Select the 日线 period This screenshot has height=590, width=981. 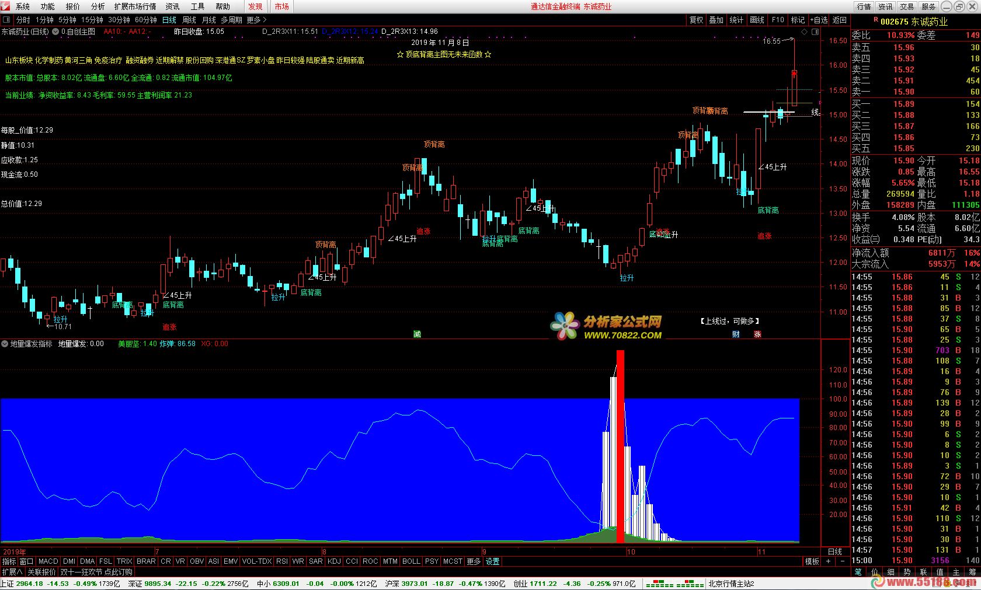pyautogui.click(x=169, y=20)
